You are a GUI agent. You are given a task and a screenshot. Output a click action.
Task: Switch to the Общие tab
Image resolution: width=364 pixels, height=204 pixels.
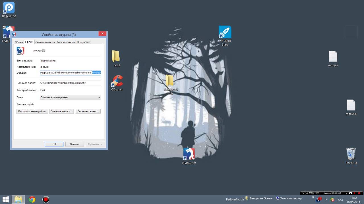[19, 42]
